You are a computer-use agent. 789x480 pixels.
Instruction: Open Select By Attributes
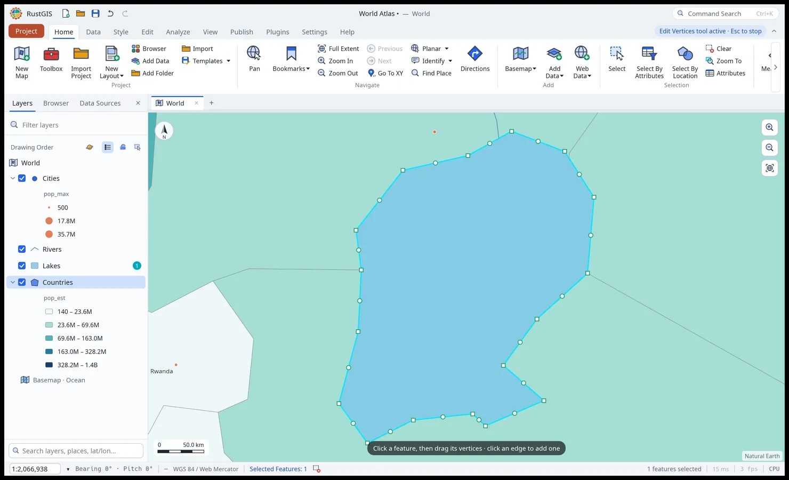pos(649,62)
